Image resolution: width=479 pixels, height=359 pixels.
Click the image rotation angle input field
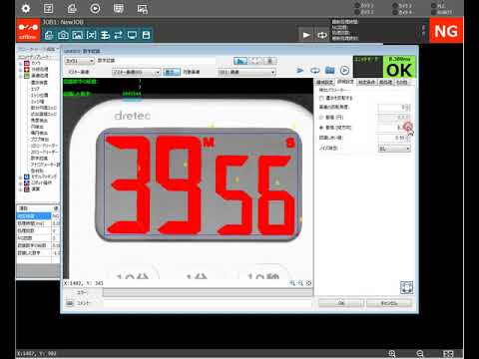pyautogui.click(x=392, y=108)
